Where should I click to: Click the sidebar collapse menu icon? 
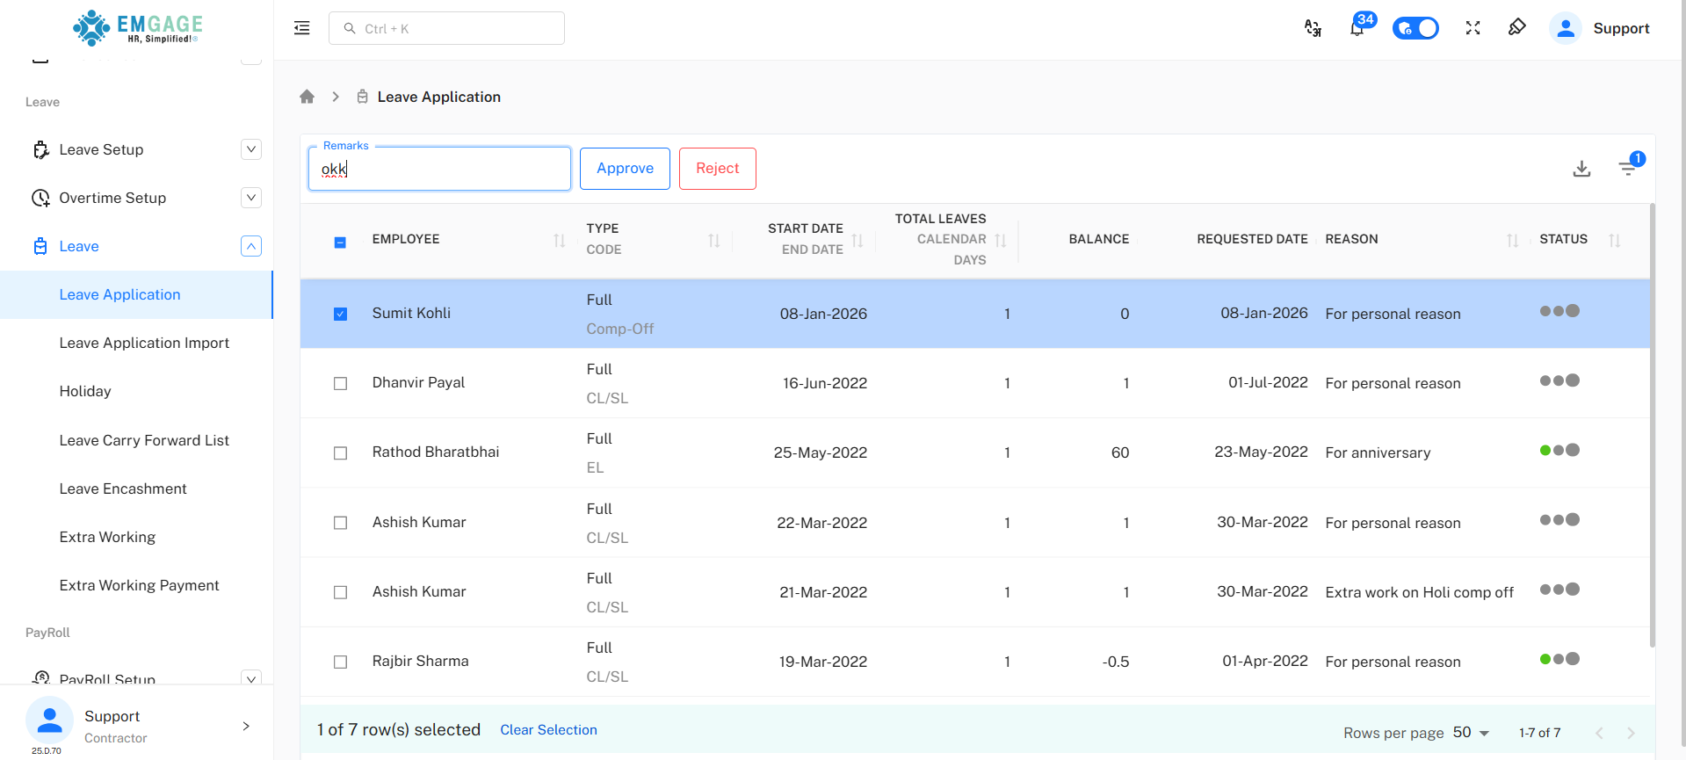pos(301,28)
